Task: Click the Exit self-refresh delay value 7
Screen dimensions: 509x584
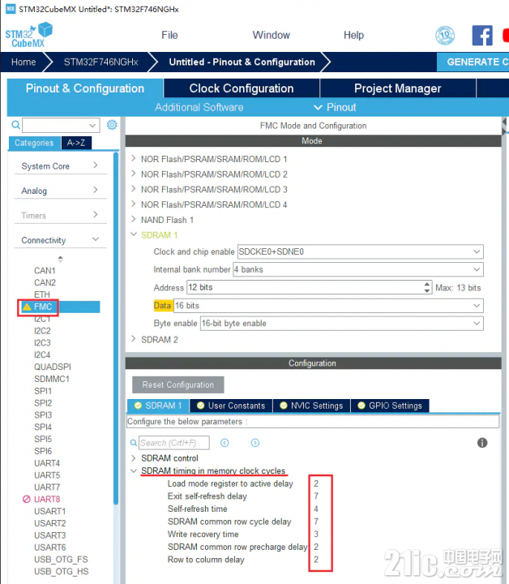Action: 316,496
